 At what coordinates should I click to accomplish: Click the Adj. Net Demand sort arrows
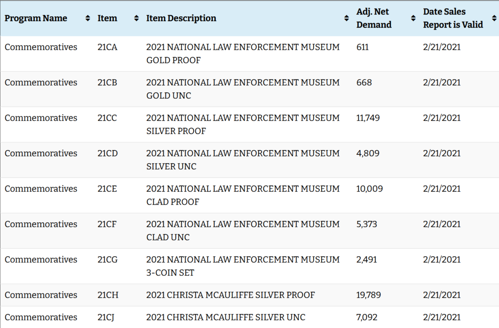tap(413, 18)
